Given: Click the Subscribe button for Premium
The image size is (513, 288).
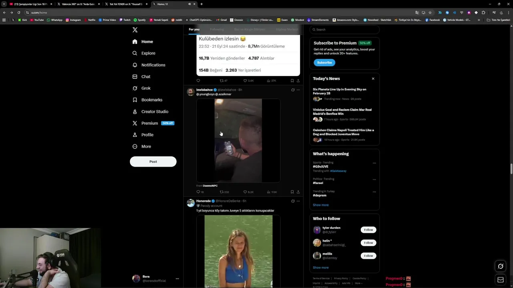Looking at the screenshot, I should click(324, 62).
